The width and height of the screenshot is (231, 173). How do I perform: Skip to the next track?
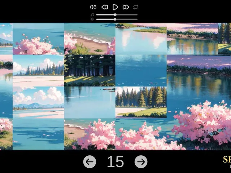pos(126,7)
